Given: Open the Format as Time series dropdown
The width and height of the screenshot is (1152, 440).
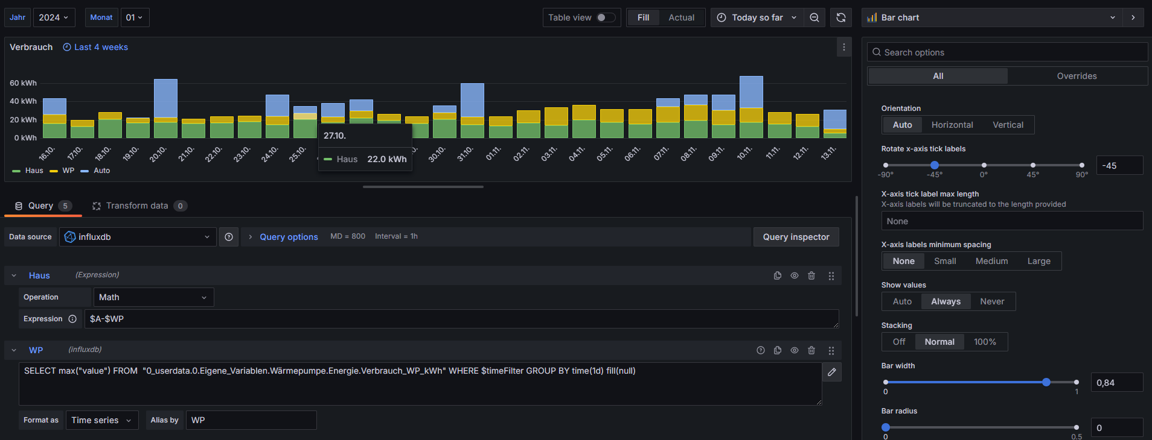Looking at the screenshot, I should coord(102,420).
